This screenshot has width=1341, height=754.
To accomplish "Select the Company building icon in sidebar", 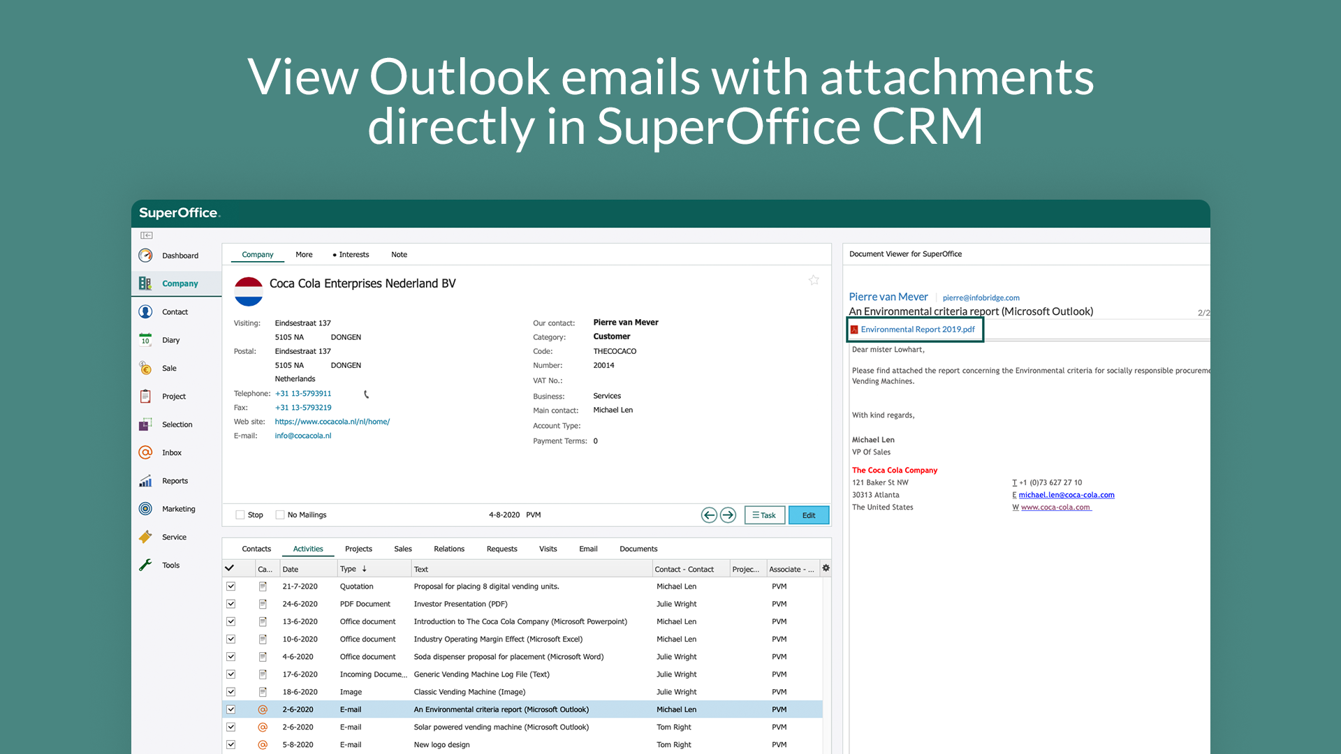I will pyautogui.click(x=145, y=283).
